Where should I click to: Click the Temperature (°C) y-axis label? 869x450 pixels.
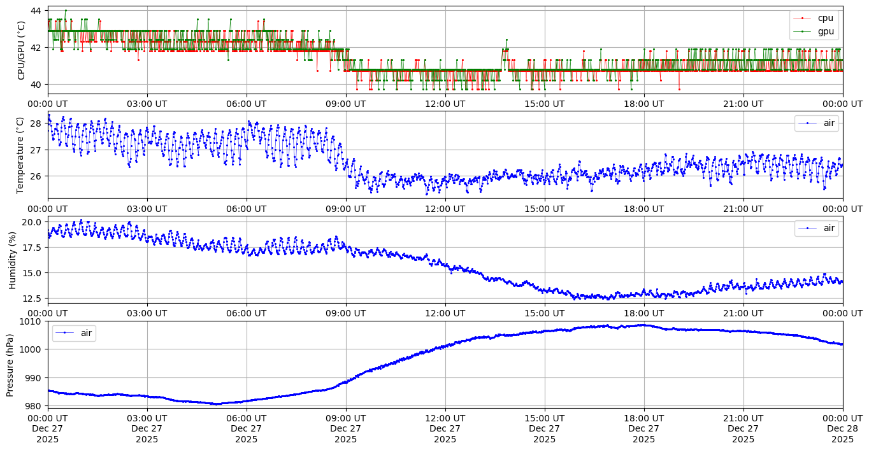(x=21, y=155)
